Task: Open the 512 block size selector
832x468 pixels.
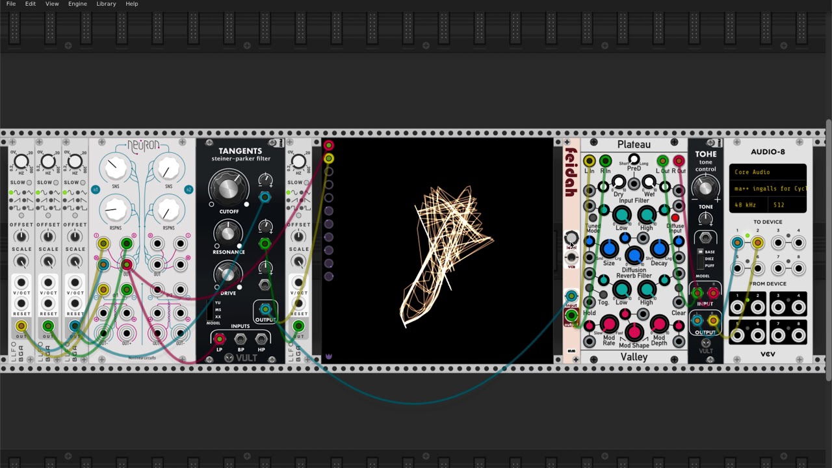Action: (788, 205)
